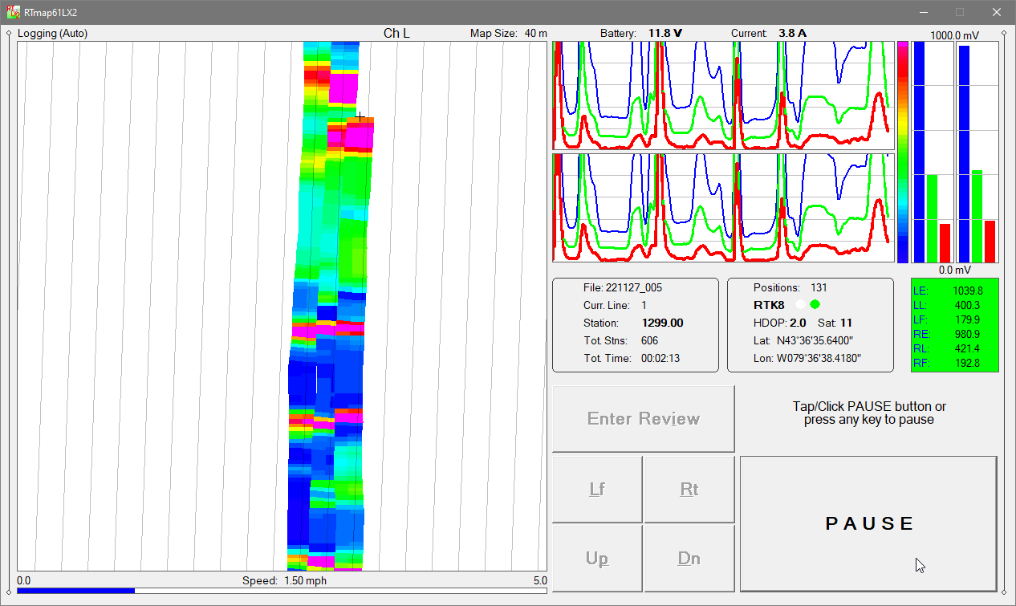Click the RTK8 label

[x=769, y=305]
